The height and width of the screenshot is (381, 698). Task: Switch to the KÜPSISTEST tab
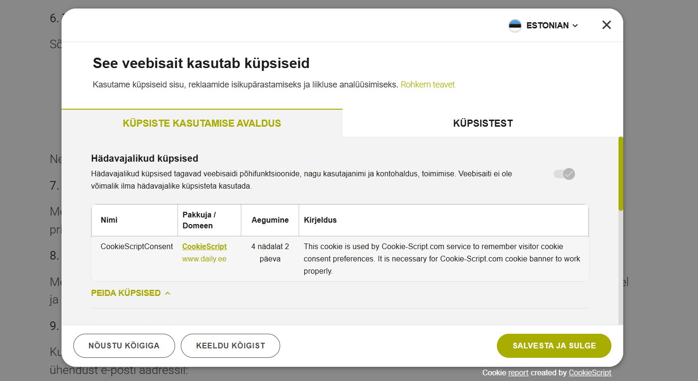pyautogui.click(x=483, y=123)
